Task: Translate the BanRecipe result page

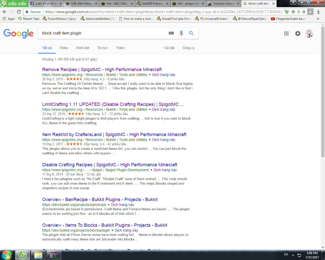Action: (123, 205)
